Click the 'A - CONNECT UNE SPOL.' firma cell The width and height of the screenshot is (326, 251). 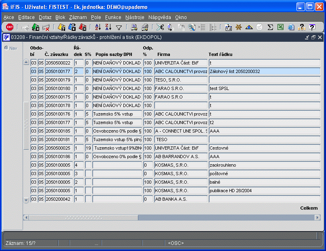pyautogui.click(x=181, y=131)
